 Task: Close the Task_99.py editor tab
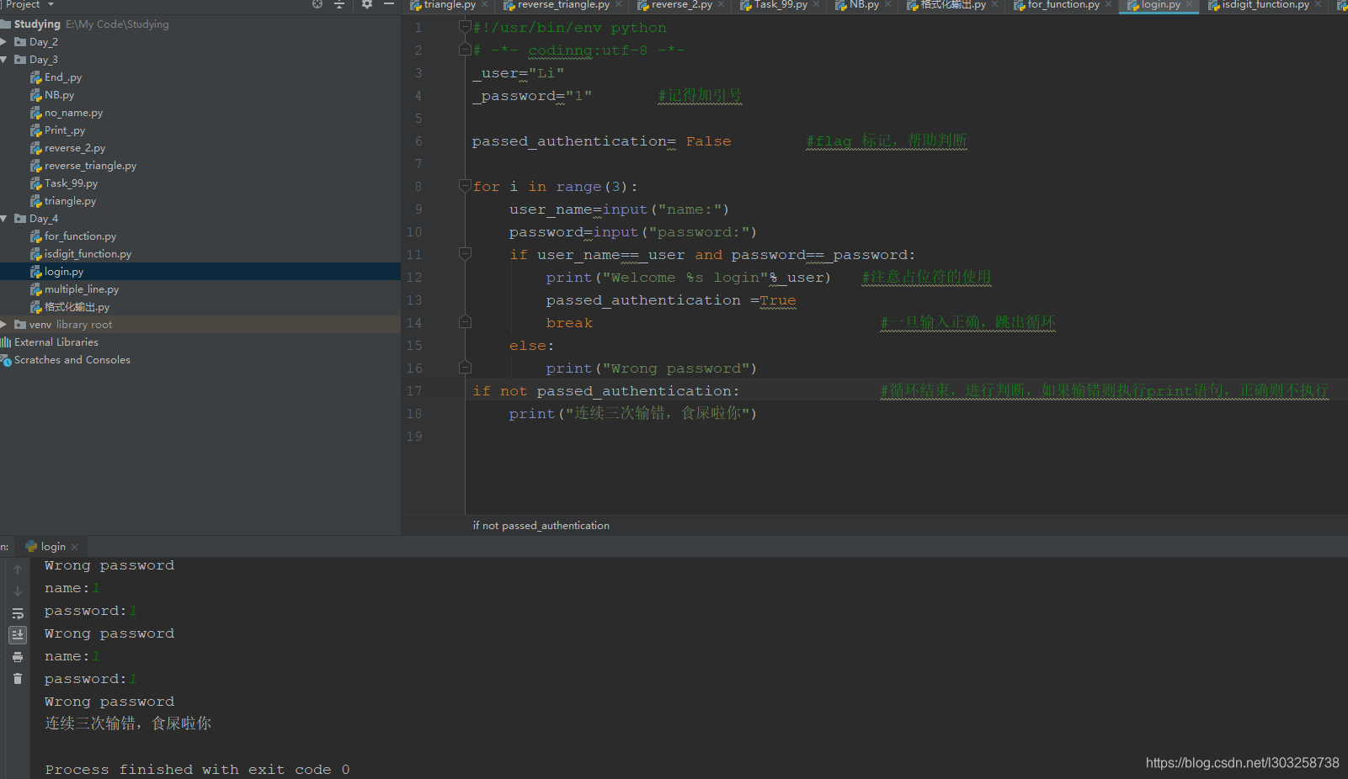(817, 5)
